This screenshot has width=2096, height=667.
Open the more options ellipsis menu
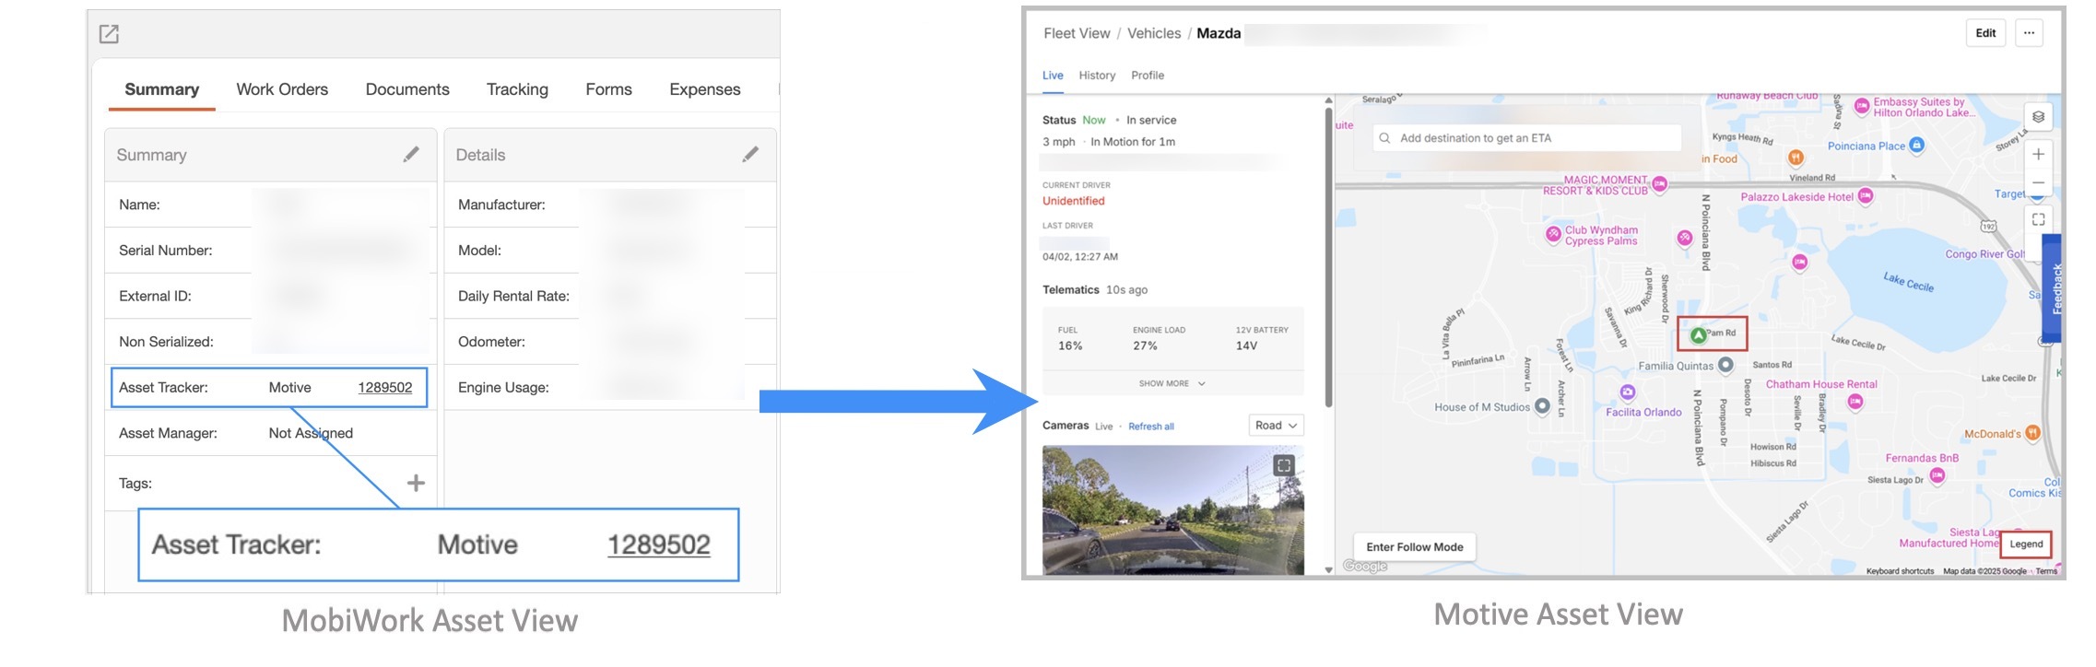point(2029,33)
